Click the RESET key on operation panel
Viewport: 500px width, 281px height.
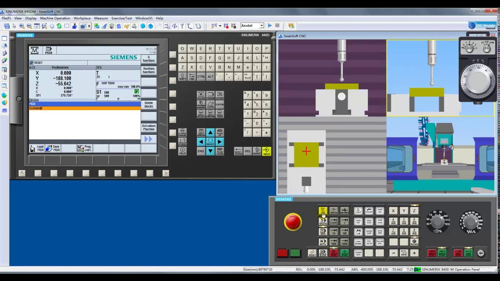click(x=312, y=253)
